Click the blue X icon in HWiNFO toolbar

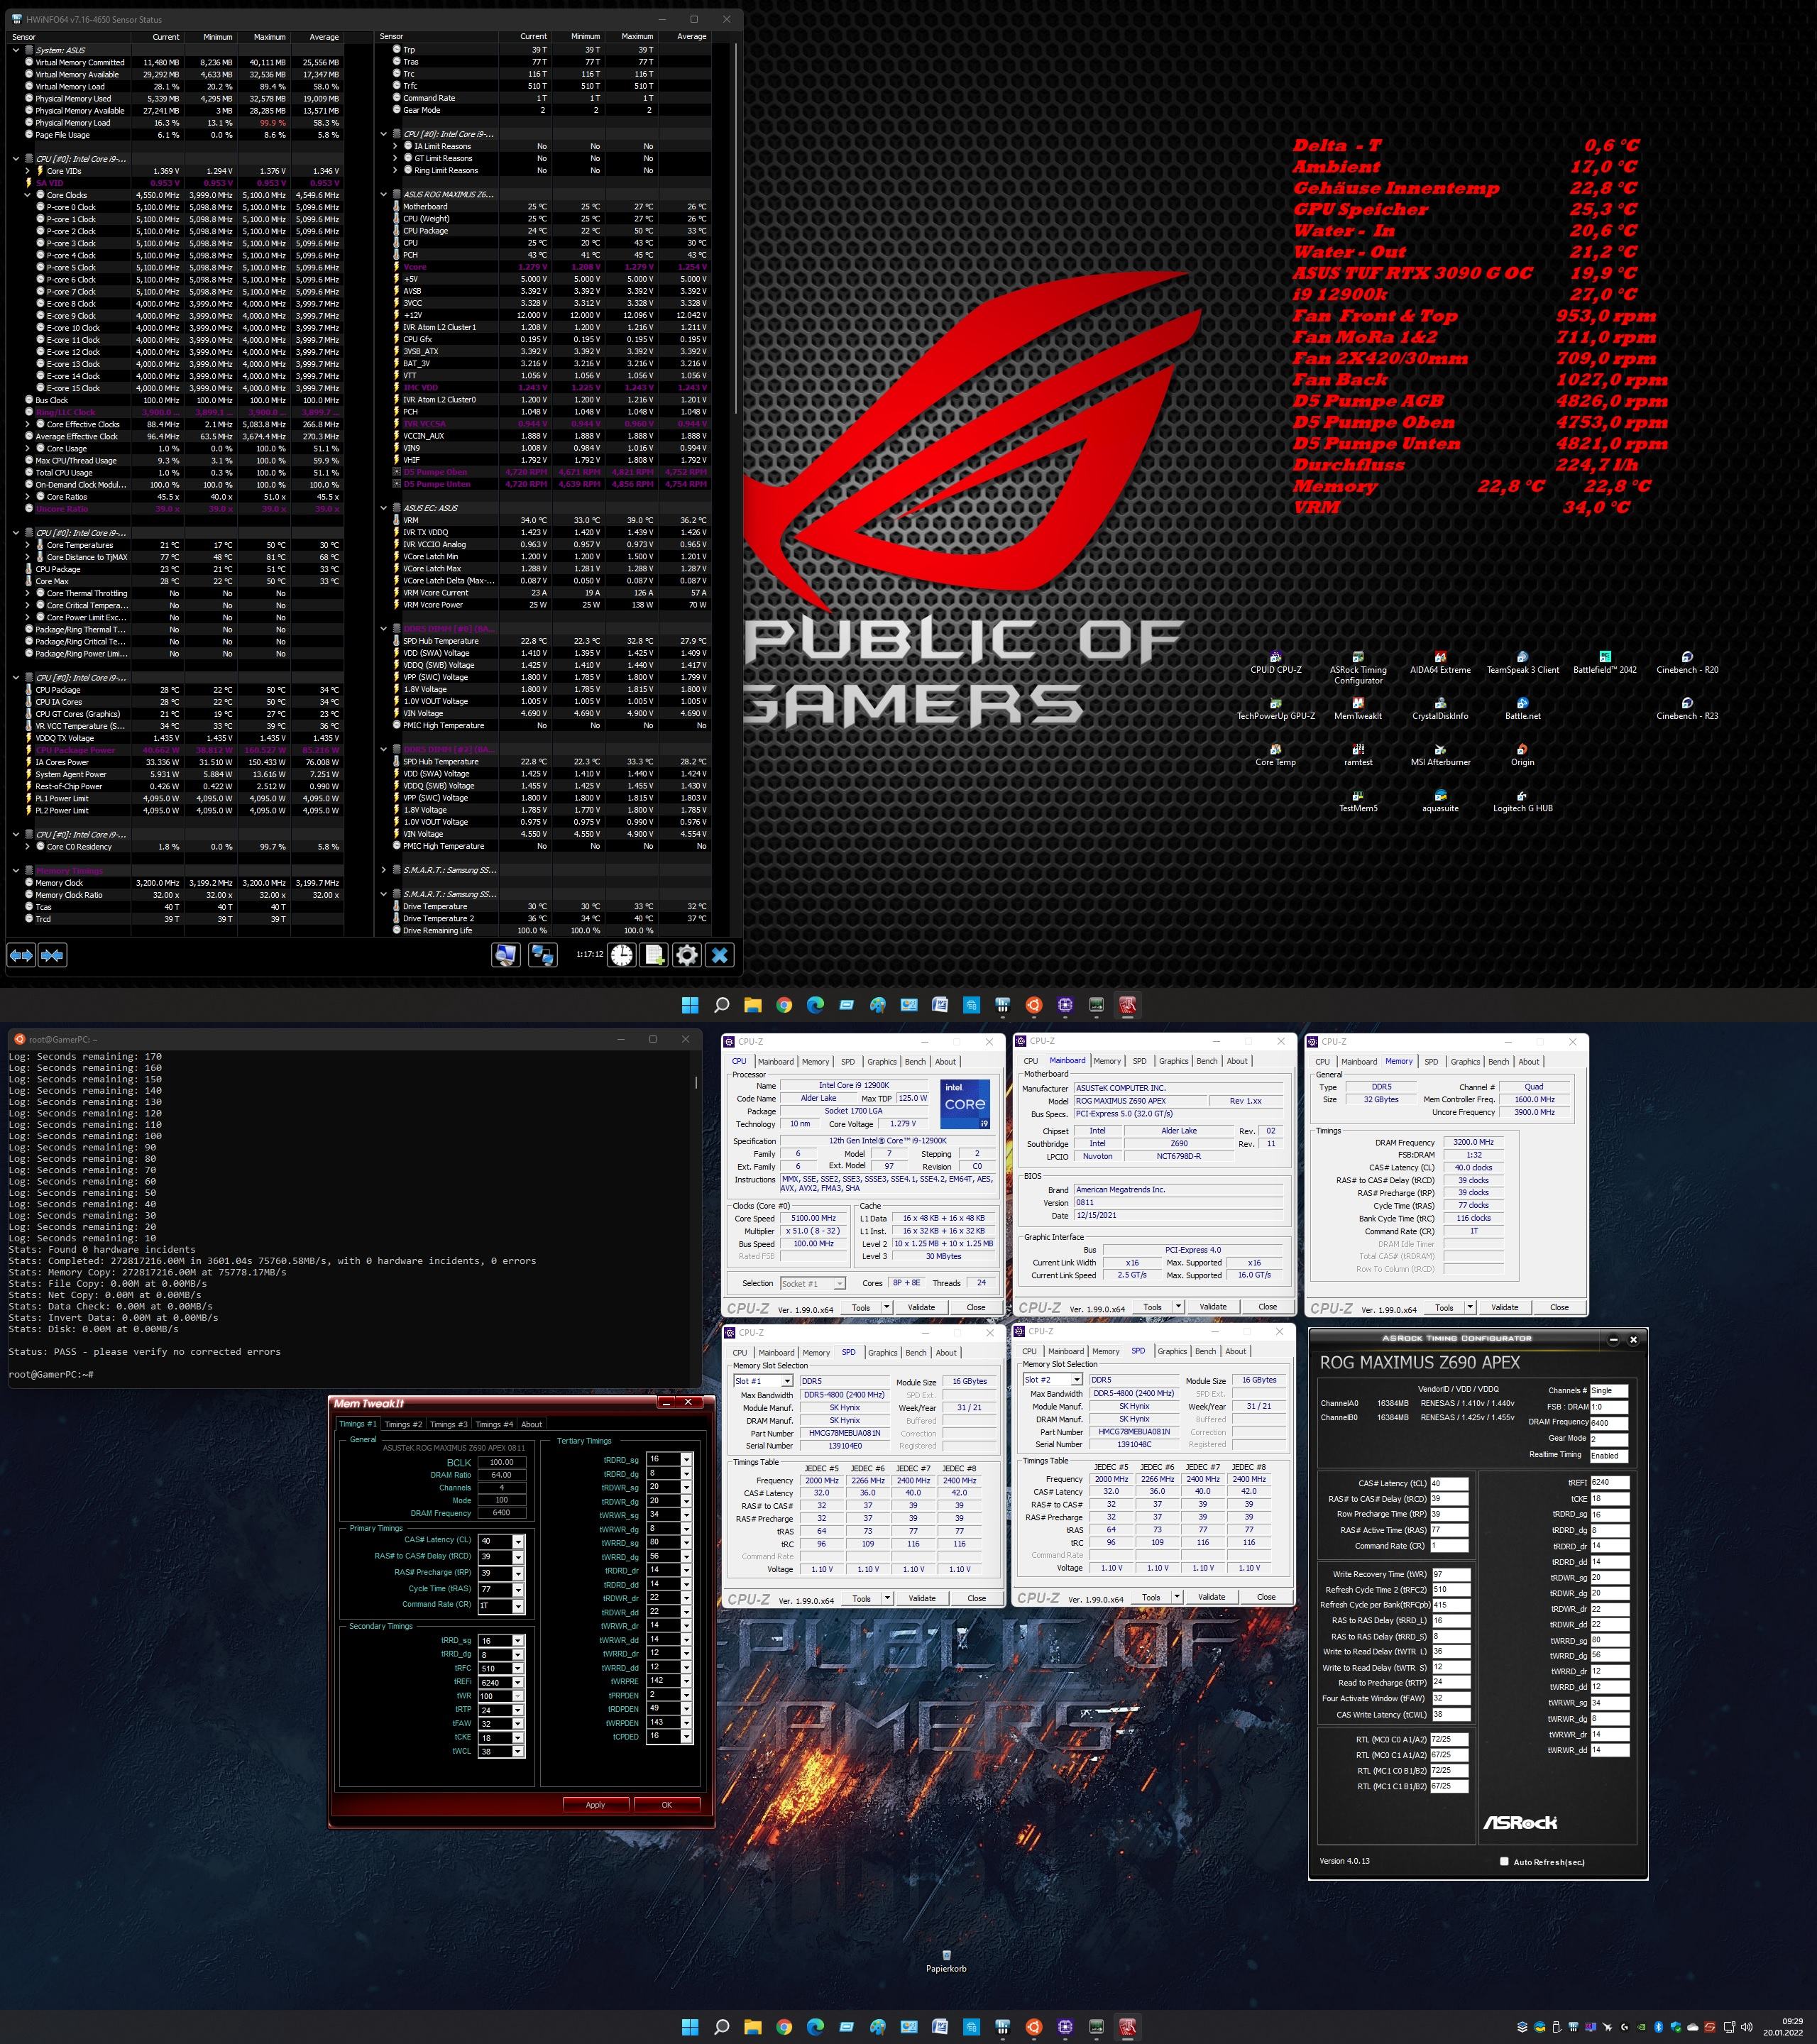719,955
